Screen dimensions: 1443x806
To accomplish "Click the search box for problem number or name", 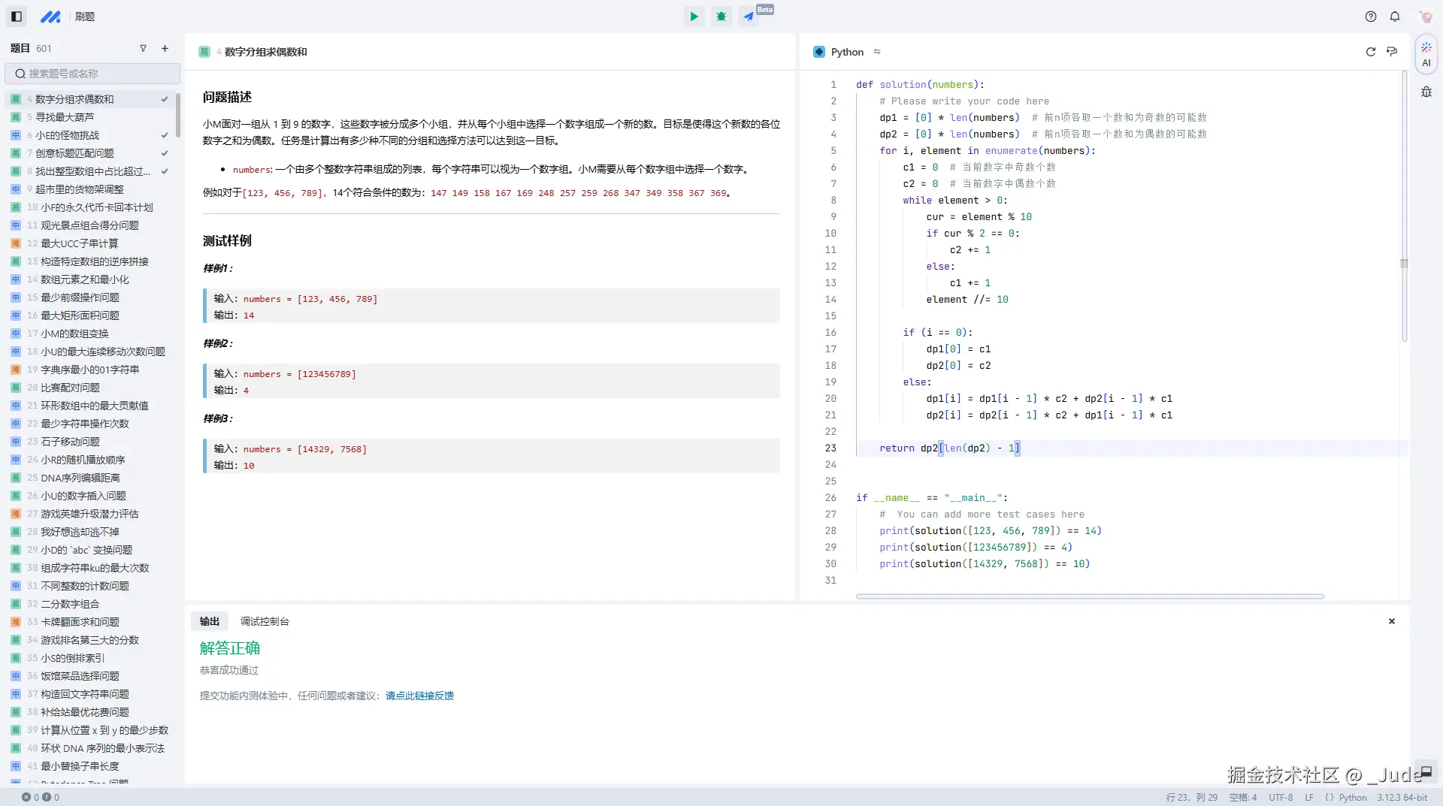I will (92, 74).
